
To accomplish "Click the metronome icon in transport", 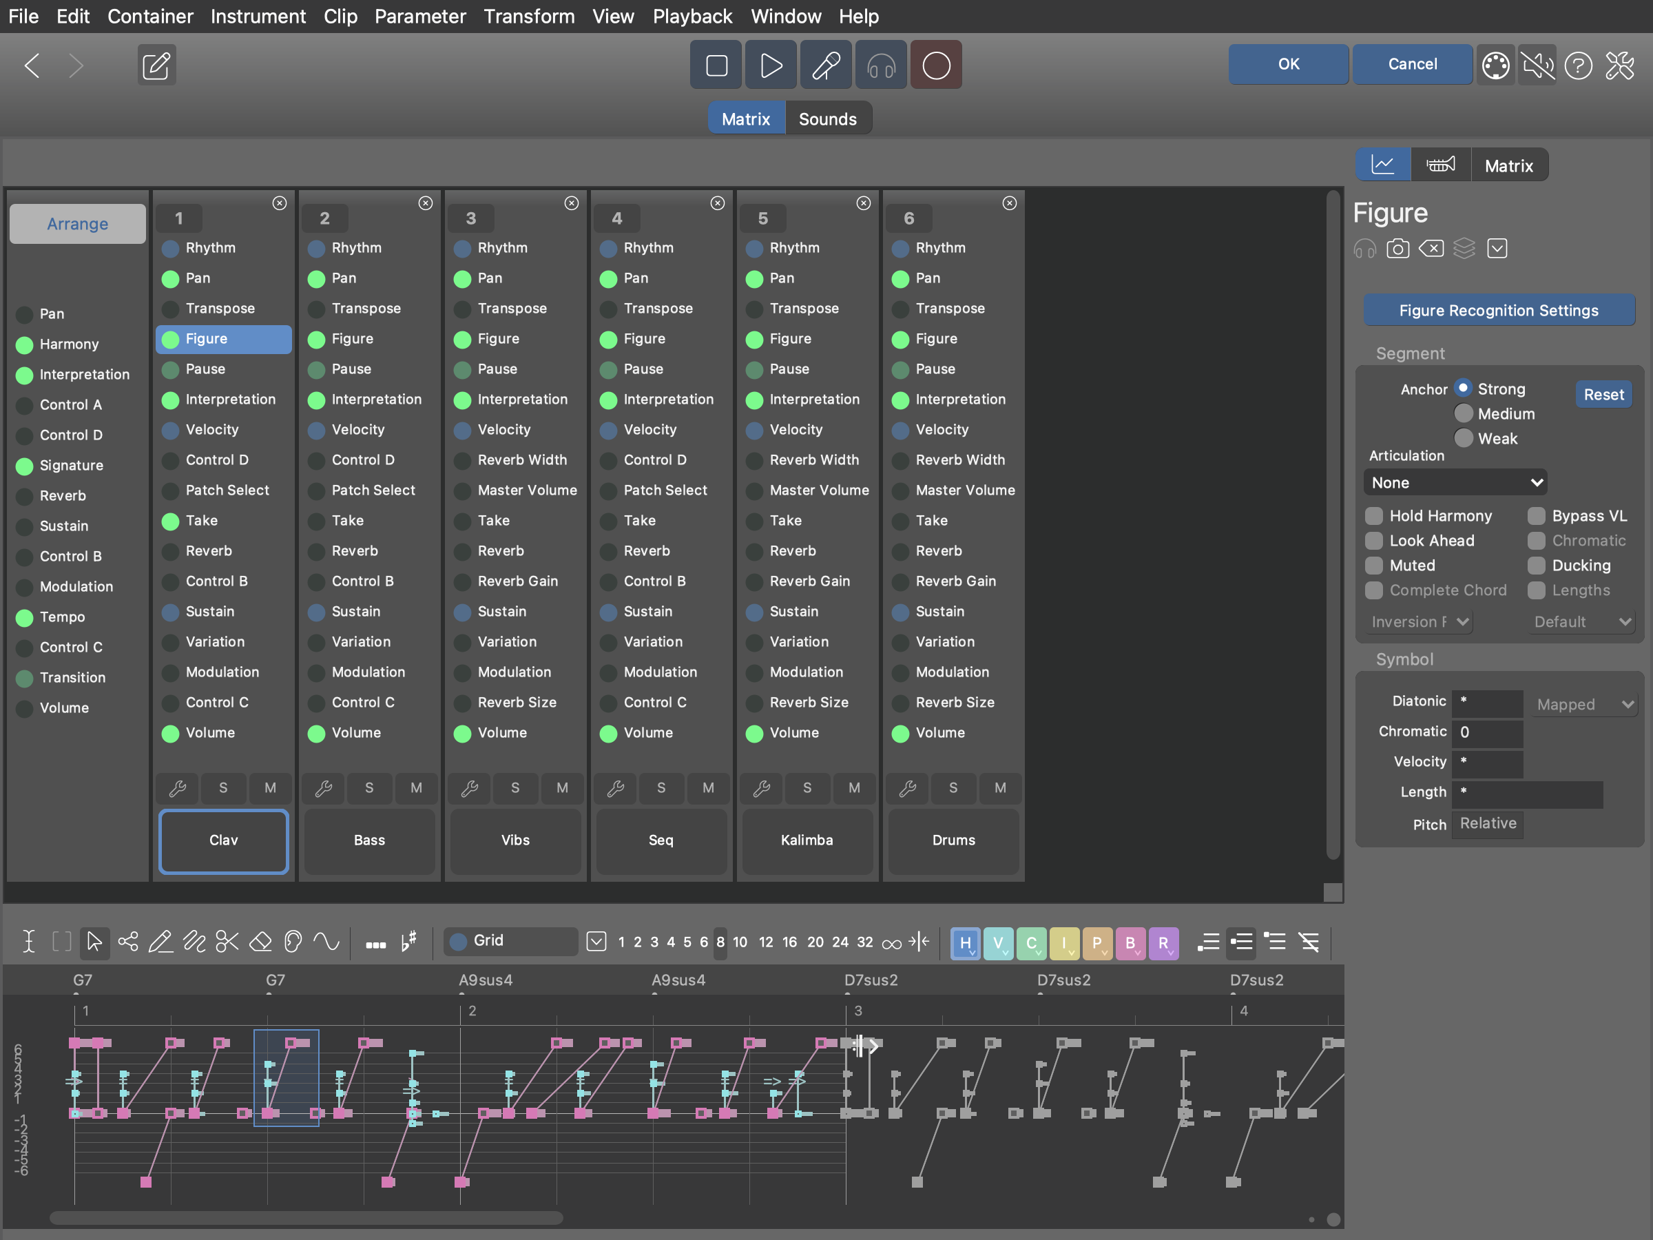I will tap(826, 65).
